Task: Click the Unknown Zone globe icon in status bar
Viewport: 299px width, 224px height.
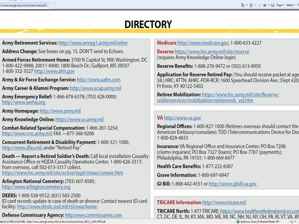Action: (238, 222)
